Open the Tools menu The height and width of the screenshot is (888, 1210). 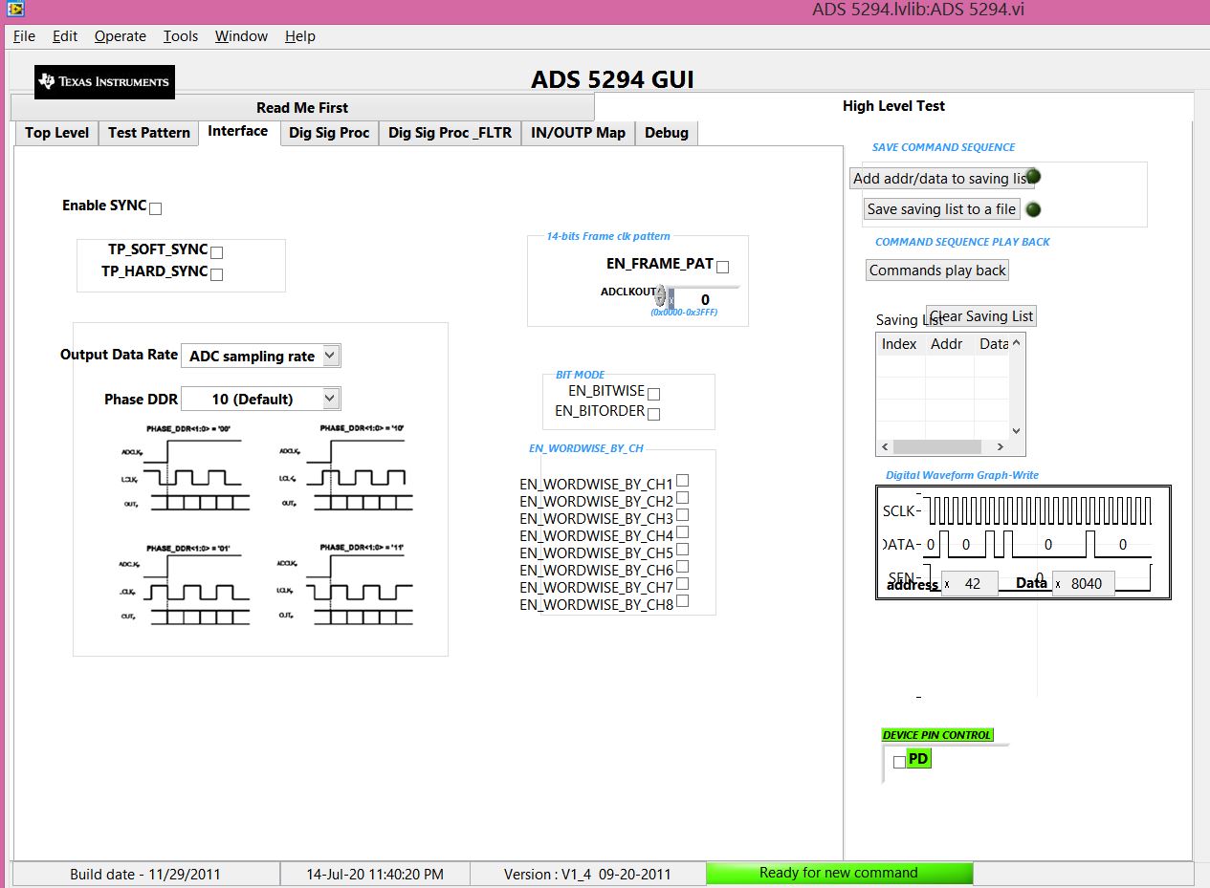point(181,36)
